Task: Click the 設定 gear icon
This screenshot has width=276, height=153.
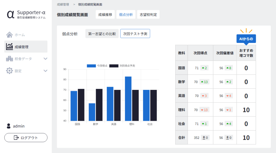Action: click(9, 71)
